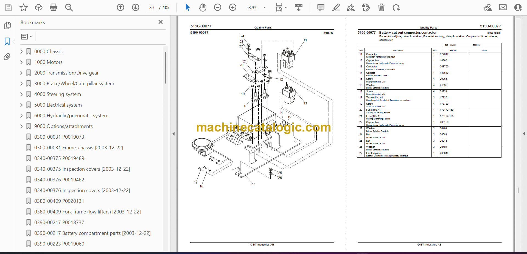Go to bookmark 0380-00409 P0020131
The width and height of the screenshot is (527, 254).
click(59, 201)
